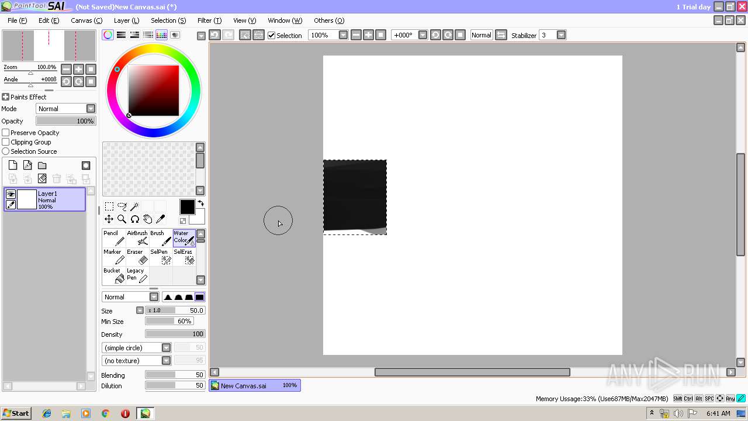
Task: Create a new layer folder
Action: pos(42,165)
